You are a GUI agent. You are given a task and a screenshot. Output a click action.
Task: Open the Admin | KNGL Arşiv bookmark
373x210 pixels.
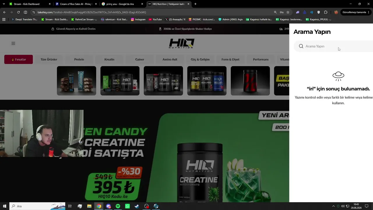coord(230,20)
